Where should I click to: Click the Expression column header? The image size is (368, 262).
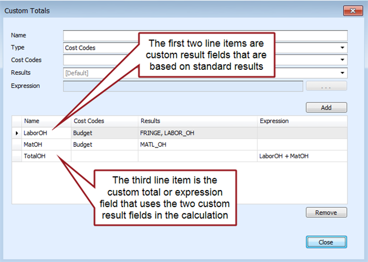pos(301,121)
